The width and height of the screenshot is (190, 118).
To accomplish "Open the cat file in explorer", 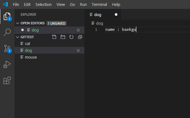I will pyautogui.click(x=50, y=43).
